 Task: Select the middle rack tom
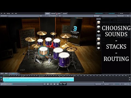click(48, 41)
